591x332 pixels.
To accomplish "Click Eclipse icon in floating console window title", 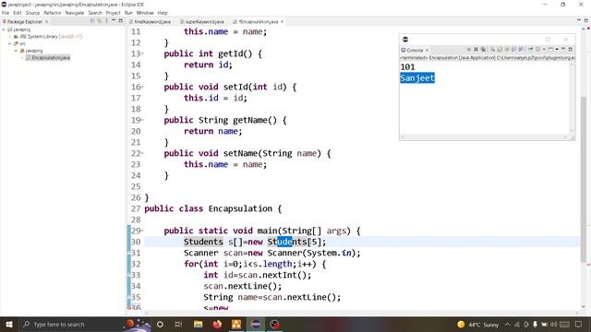I will tap(405, 39).
